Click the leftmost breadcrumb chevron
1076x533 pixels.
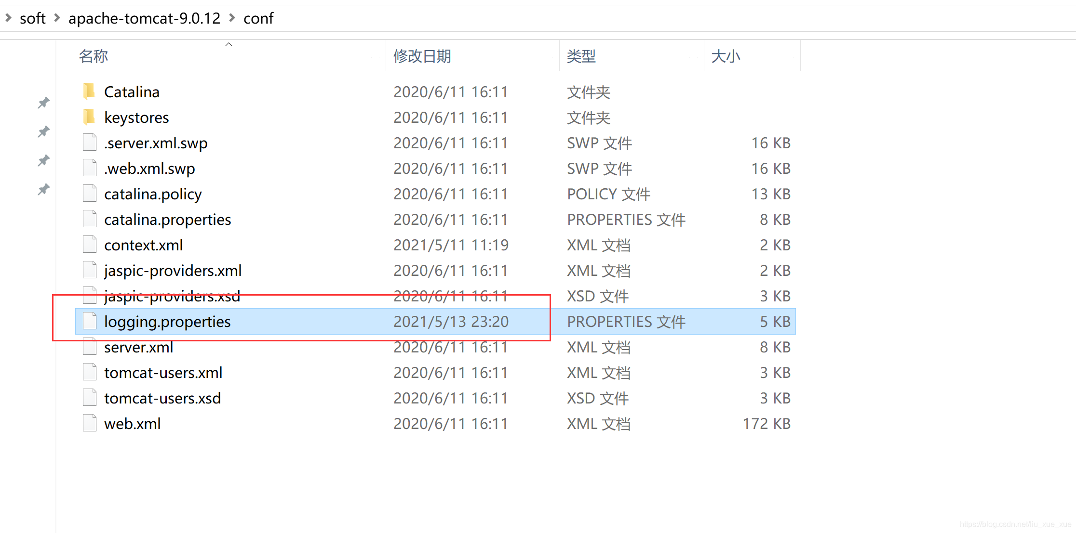pos(8,18)
